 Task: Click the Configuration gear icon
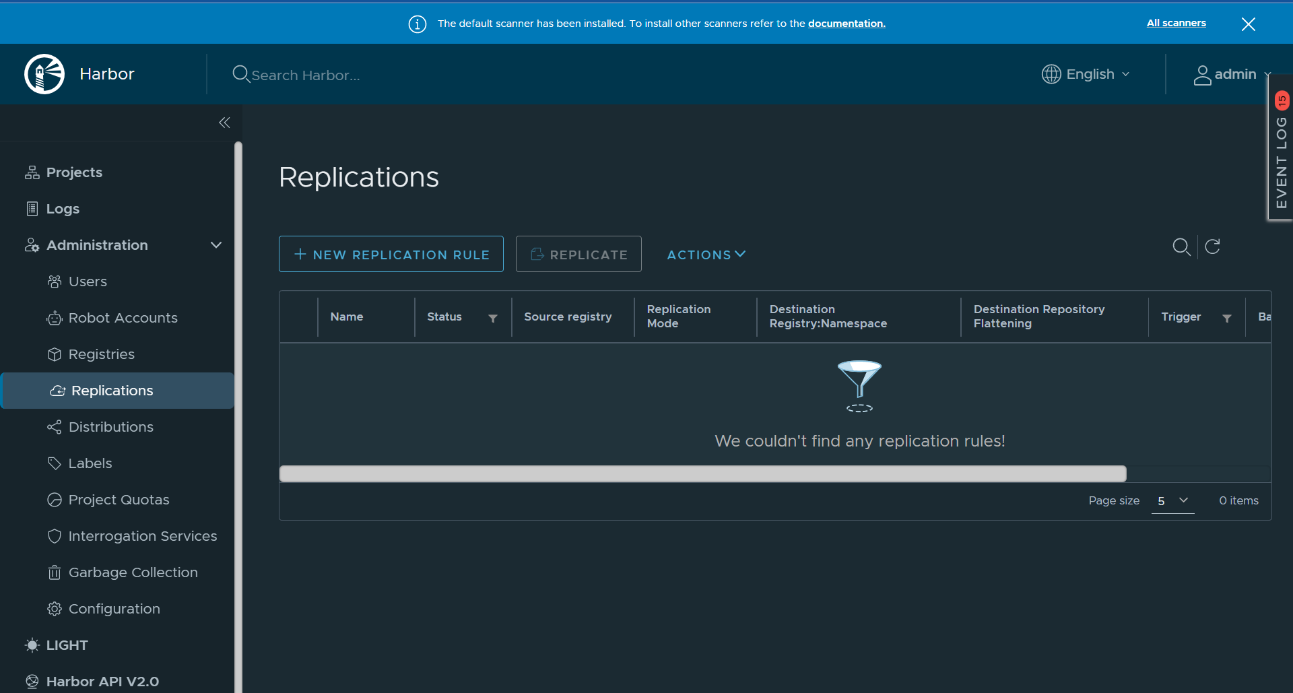click(55, 609)
